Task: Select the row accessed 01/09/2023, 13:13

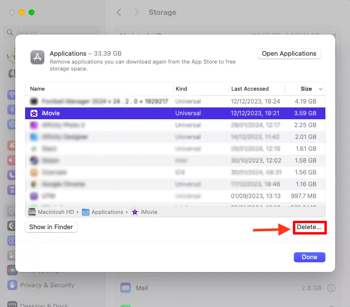Action: point(175,196)
